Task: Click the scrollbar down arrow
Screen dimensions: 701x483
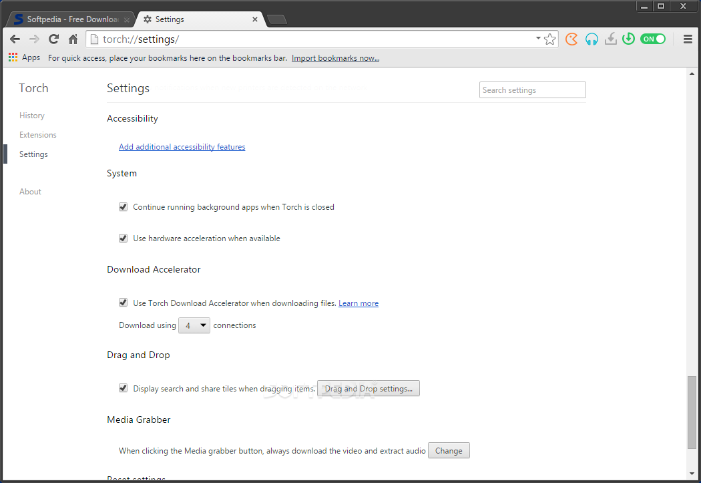Action: click(x=692, y=474)
